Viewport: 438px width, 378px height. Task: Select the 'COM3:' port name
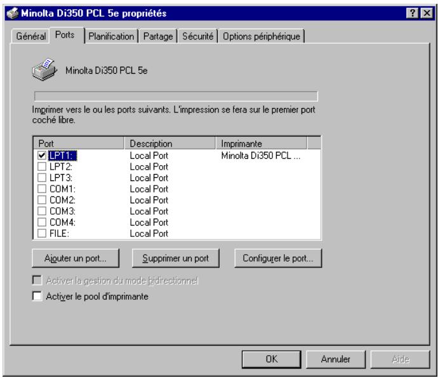(63, 211)
